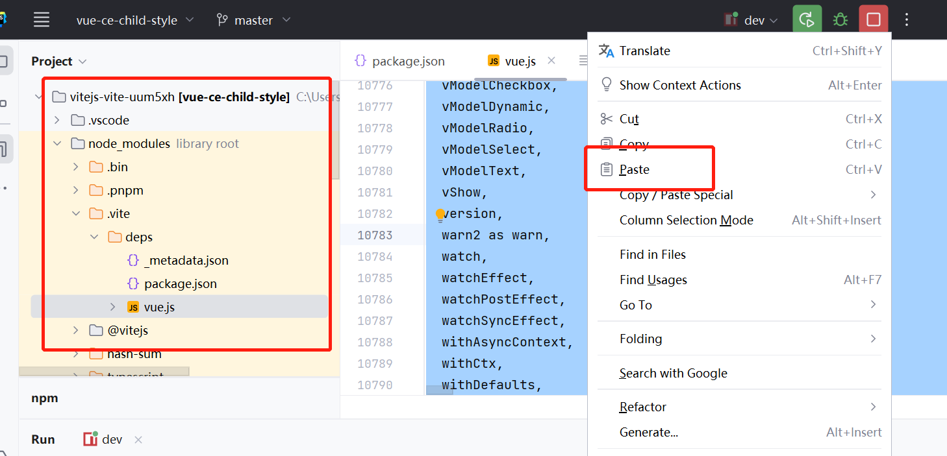Start debugging using the bug icon
Image resolution: width=947 pixels, height=456 pixels.
pyautogui.click(x=840, y=19)
